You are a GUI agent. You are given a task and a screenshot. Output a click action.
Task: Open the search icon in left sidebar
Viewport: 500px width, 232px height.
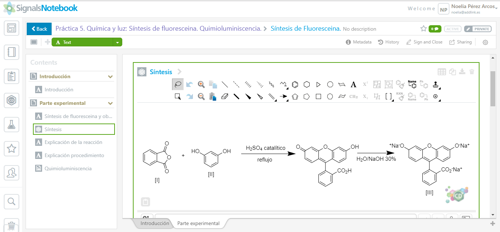click(11, 201)
